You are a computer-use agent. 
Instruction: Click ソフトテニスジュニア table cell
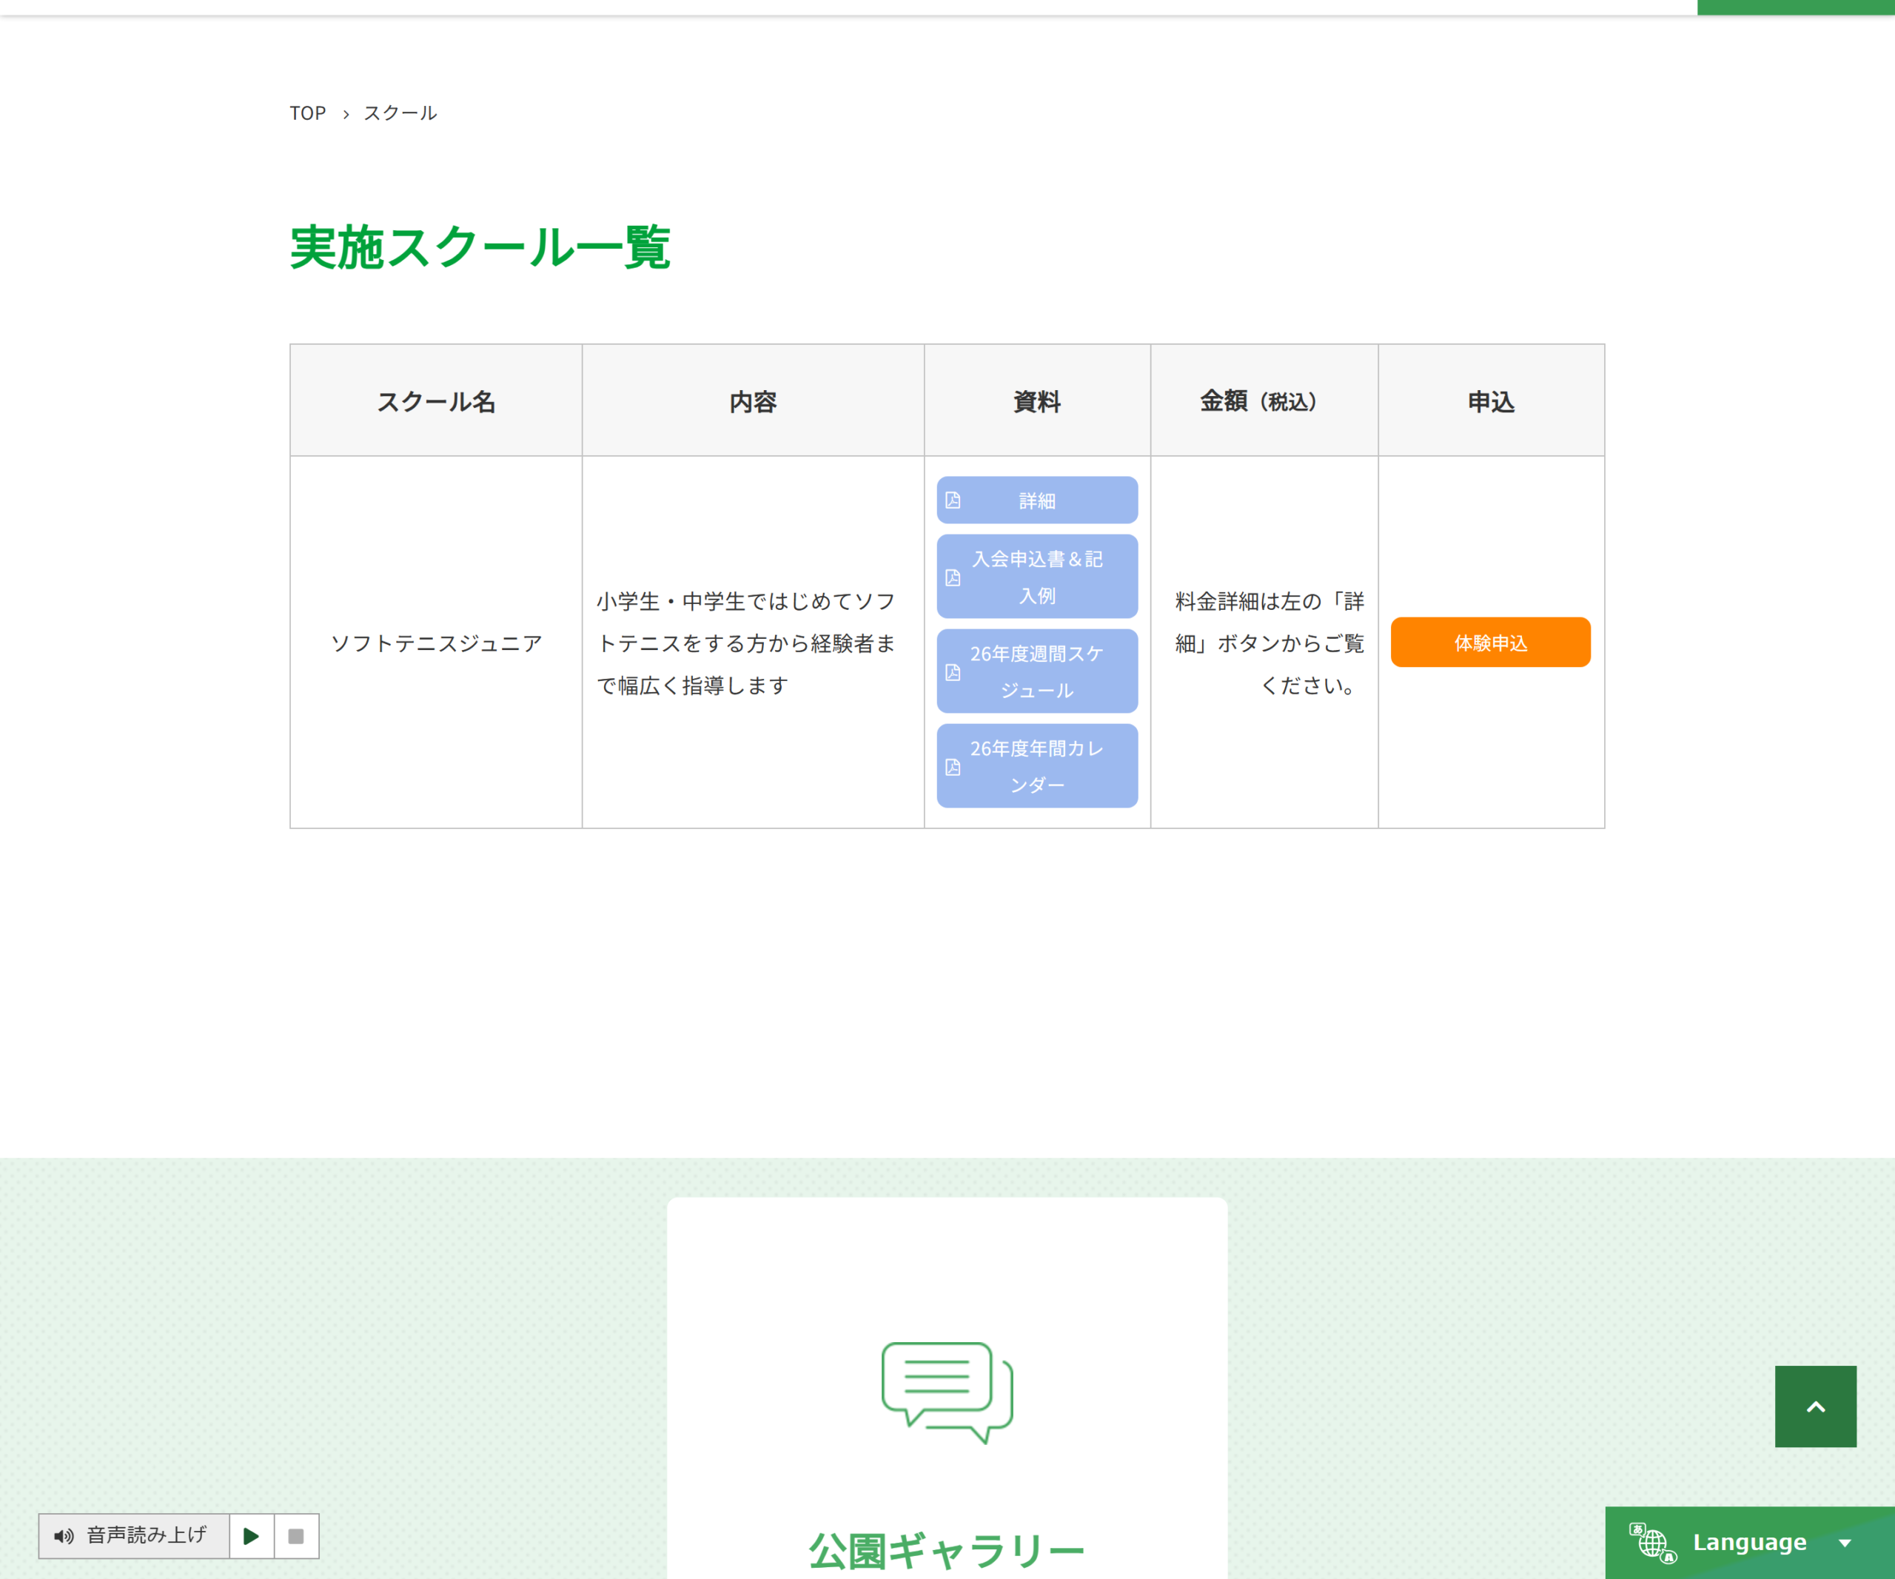tap(436, 643)
